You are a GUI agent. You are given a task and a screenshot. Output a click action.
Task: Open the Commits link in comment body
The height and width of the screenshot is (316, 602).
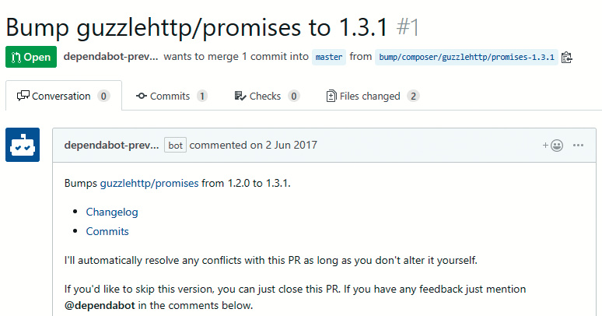[x=107, y=231]
